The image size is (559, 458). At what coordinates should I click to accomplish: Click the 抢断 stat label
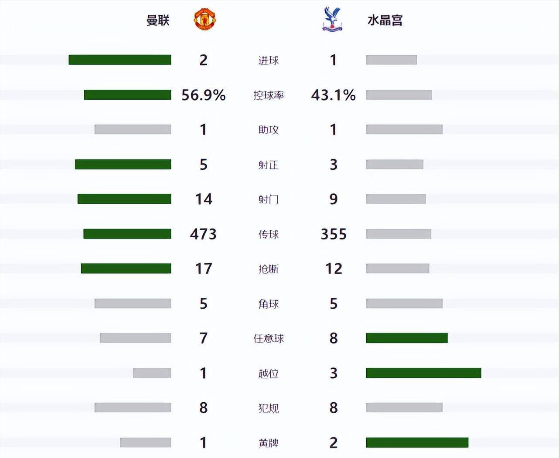268,269
